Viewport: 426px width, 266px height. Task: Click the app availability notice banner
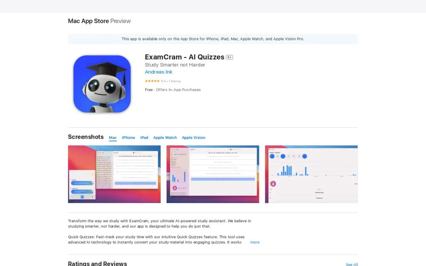point(213,39)
